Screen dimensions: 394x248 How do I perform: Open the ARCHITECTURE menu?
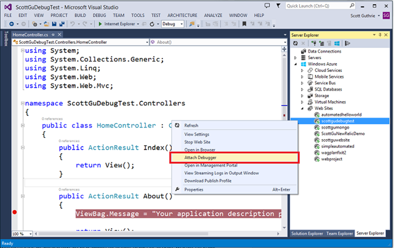[x=182, y=15]
